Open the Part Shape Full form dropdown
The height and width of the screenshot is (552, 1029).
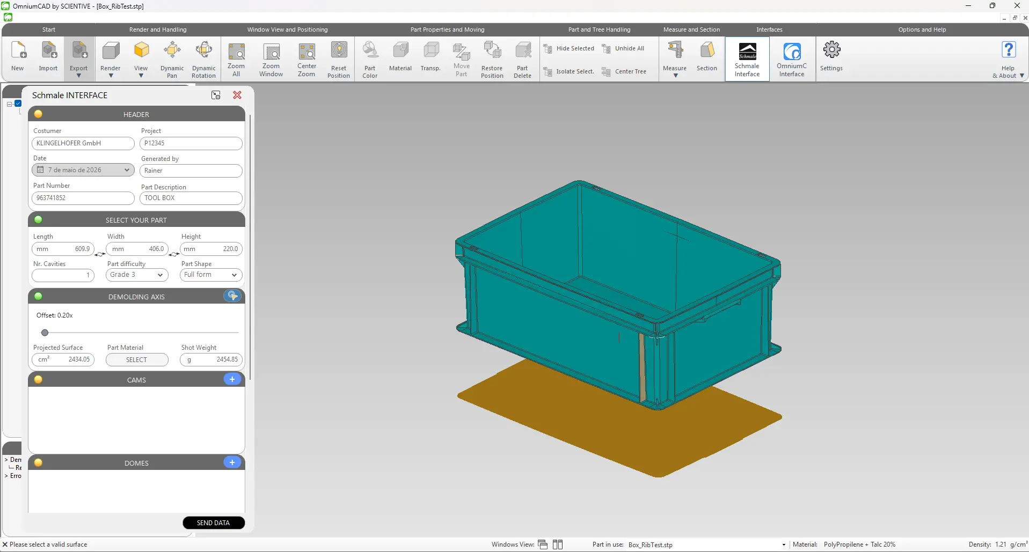[x=211, y=275]
